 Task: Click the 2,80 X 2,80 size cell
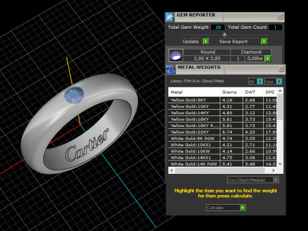(x=207, y=58)
